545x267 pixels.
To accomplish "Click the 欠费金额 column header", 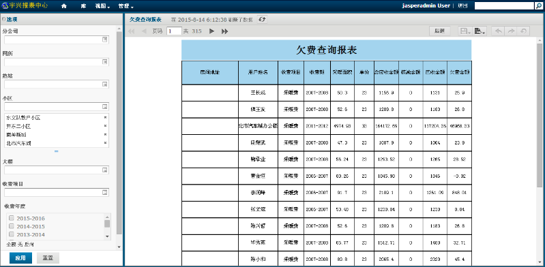I will 460,72.
